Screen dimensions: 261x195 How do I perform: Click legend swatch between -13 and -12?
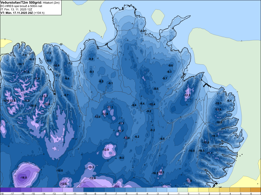point(57,190)
